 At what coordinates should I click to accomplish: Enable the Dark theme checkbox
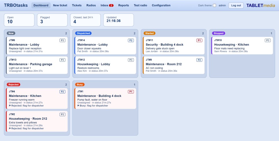click(x=215, y=5)
